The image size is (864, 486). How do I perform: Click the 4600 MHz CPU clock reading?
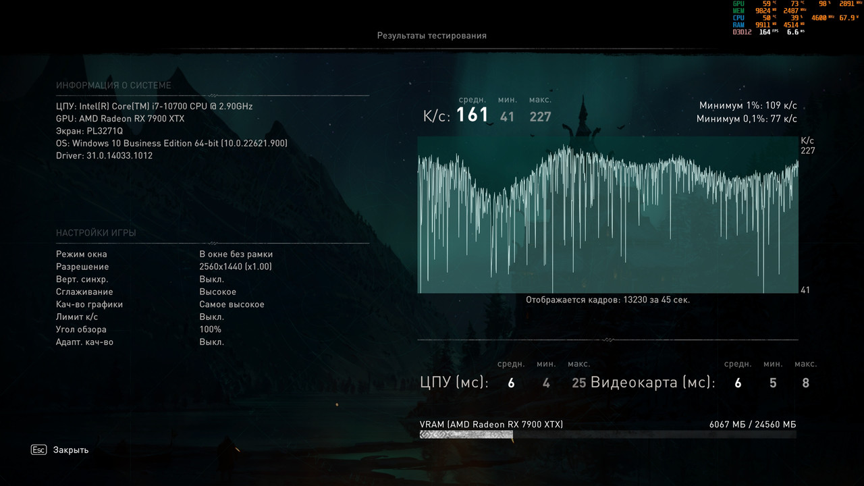(823, 18)
